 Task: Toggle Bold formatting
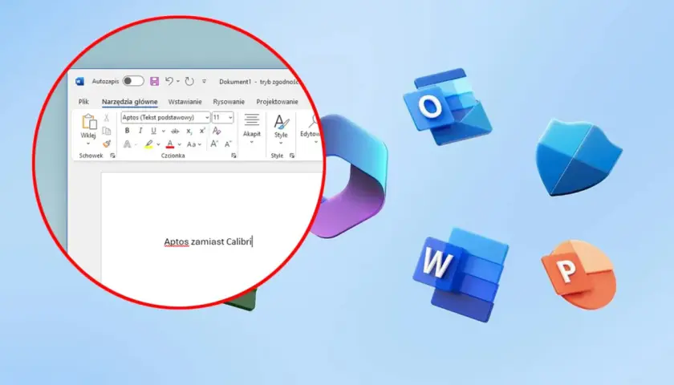[x=127, y=131]
